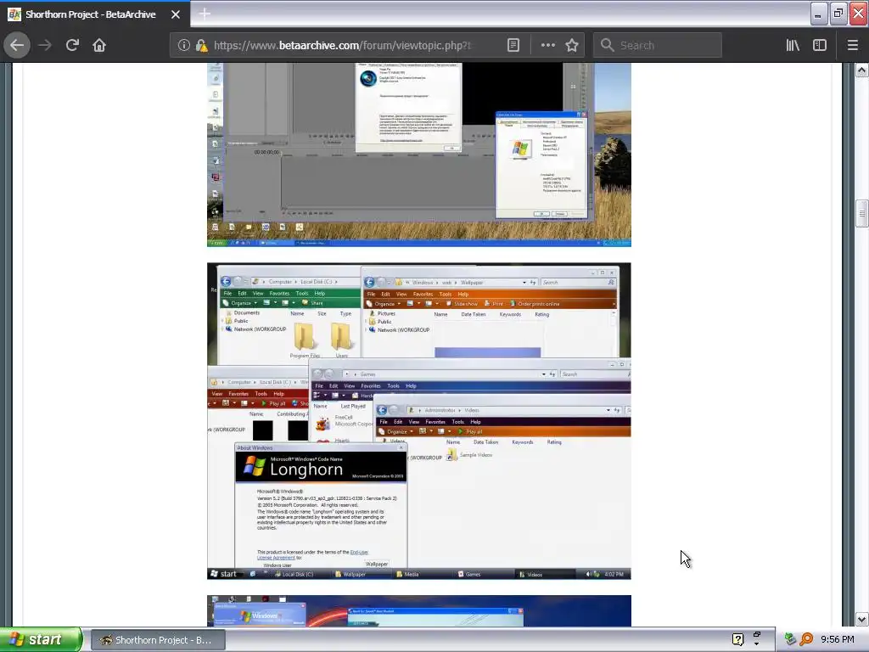Screen dimensions: 869x652
Task: Go back to the previous page
Action: [17, 45]
